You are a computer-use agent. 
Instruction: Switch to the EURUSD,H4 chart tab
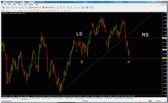[x=6, y=98]
